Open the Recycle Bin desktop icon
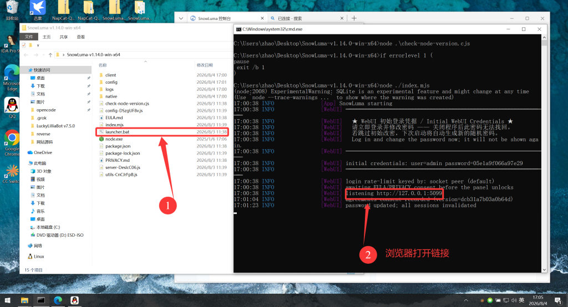Image resolution: width=568 pixels, height=307 pixels. [12, 10]
